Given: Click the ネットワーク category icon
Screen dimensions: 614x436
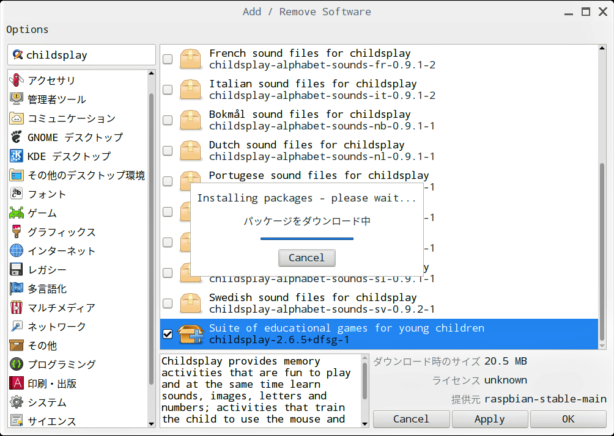Looking at the screenshot, I should [17, 327].
